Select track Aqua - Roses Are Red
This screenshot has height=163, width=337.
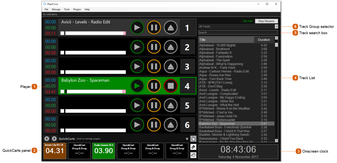pos(236,75)
